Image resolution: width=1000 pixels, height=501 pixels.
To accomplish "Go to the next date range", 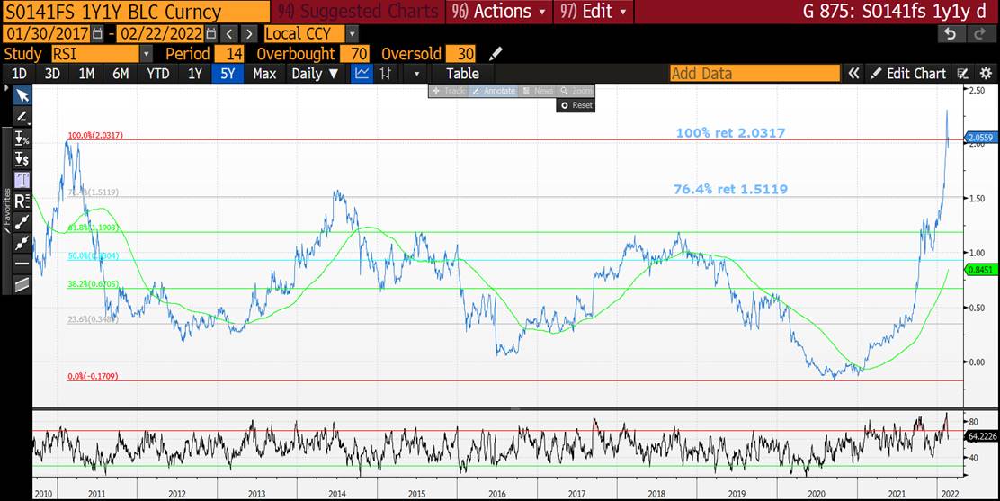I will [249, 34].
